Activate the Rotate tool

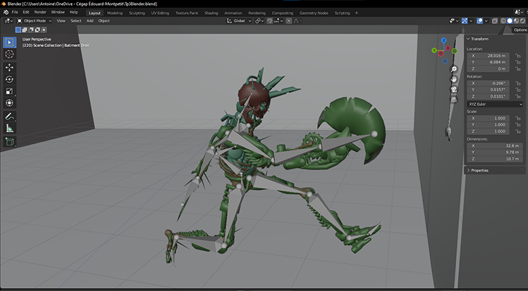coord(9,79)
